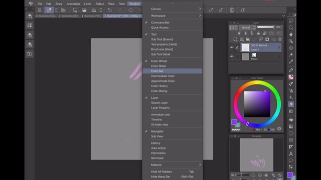
Task: Expand the Canvas submenu
Action: [x=173, y=9]
